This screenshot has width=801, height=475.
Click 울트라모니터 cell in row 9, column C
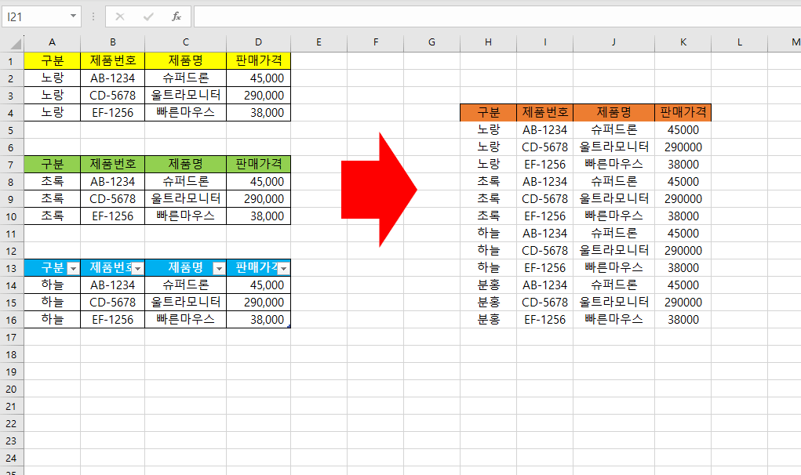[185, 199]
